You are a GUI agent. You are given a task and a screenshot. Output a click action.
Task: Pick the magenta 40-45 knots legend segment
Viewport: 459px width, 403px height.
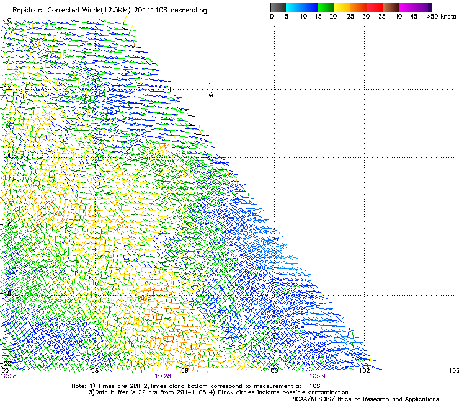pos(407,7)
